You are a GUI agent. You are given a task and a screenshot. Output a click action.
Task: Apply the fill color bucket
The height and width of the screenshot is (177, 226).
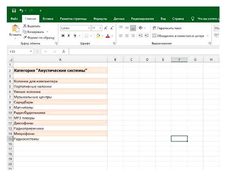coord(98,36)
